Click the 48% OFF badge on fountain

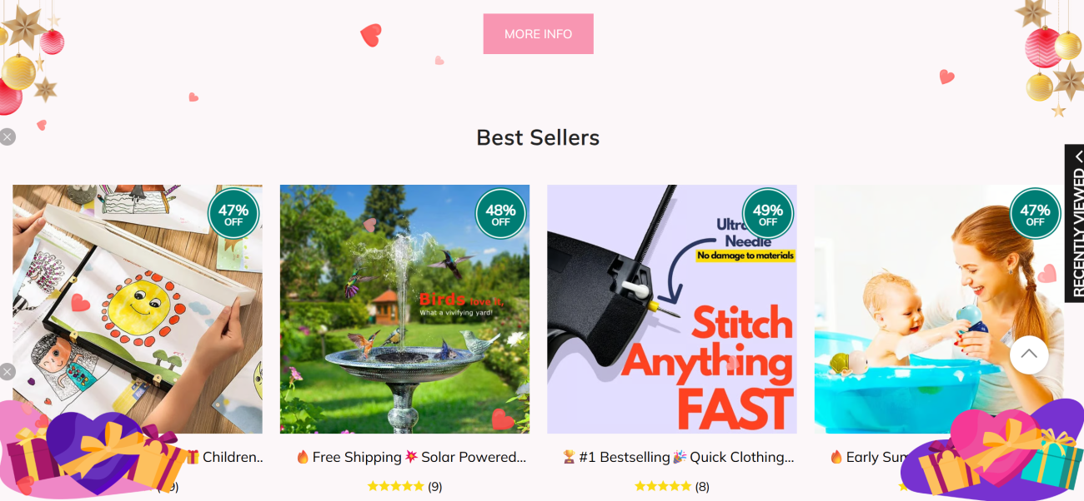(500, 215)
